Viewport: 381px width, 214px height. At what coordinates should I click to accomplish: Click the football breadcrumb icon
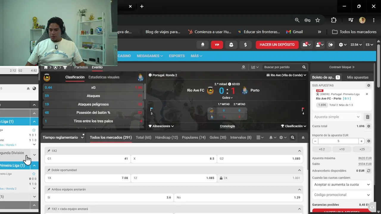coord(55,67)
